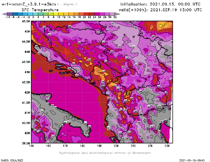Viewport: 210px width, 162px height.
Task: Click the legend swatch between 28 and 30
Action: pyautogui.click(x=107, y=14)
